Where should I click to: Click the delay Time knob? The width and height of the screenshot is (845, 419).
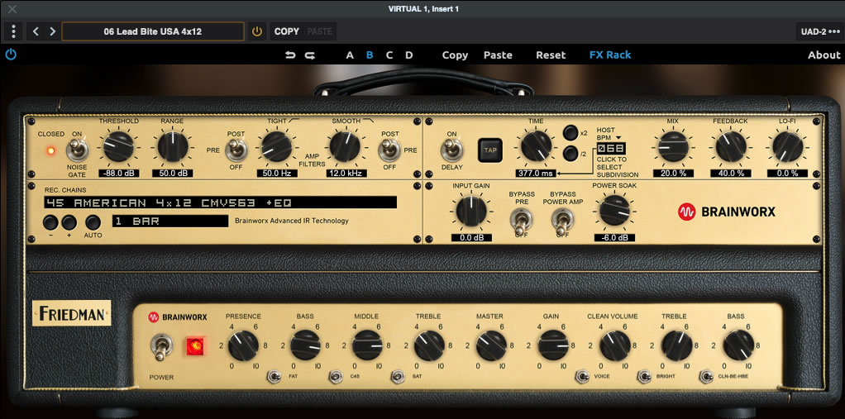click(x=537, y=146)
